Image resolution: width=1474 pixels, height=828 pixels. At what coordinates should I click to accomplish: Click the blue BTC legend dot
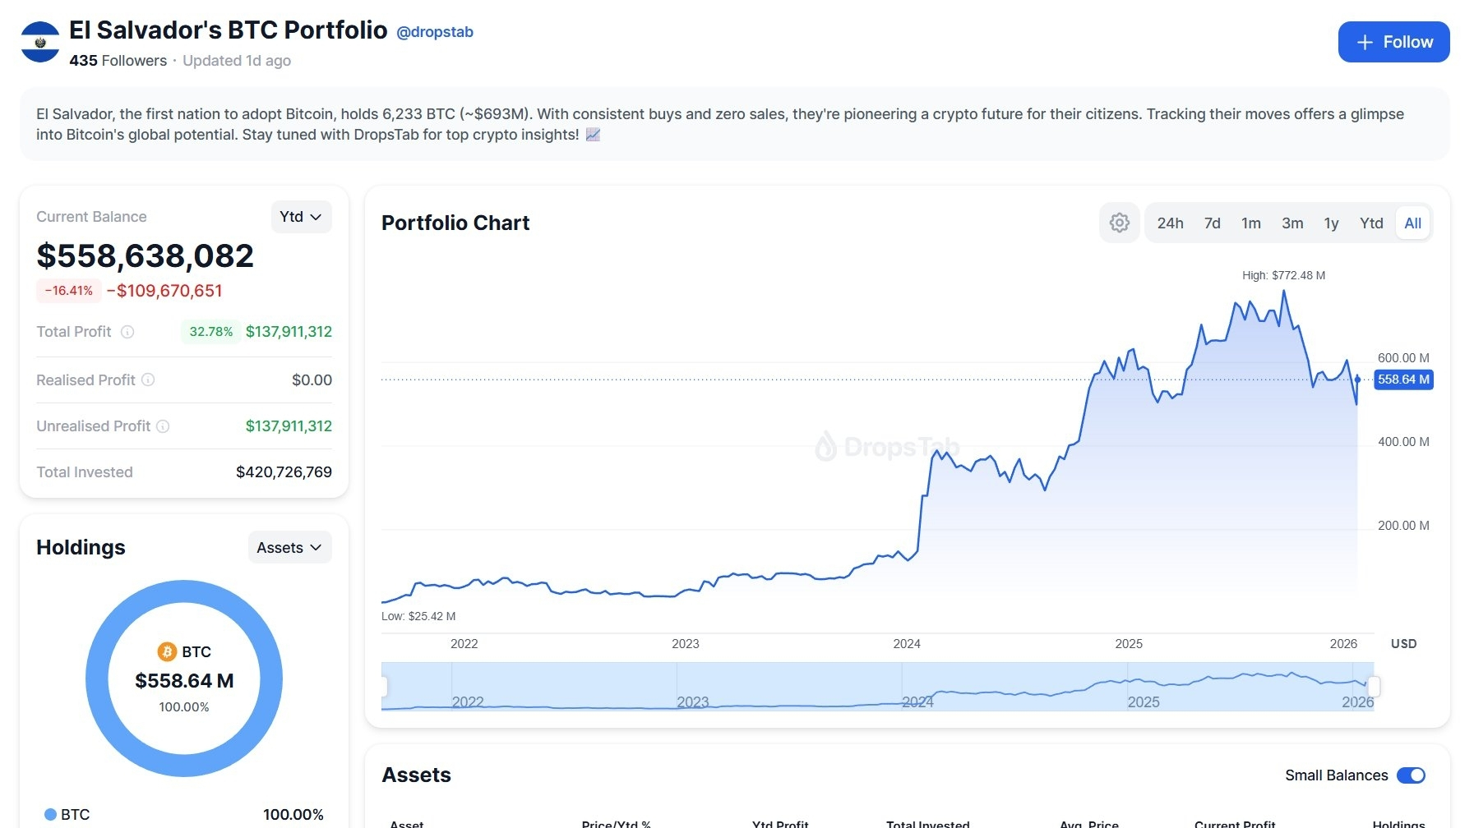coord(50,814)
